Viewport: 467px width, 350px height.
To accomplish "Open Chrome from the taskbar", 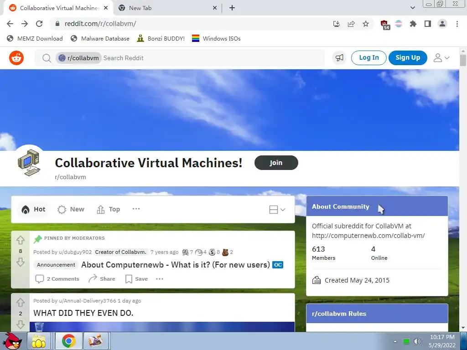I will pos(69,341).
